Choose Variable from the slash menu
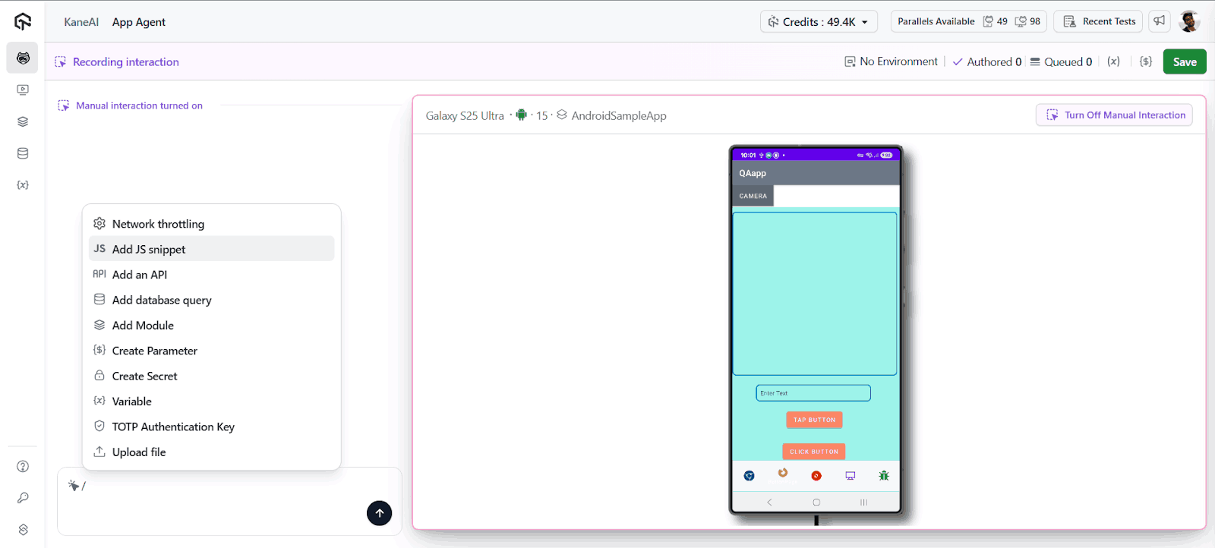1215x548 pixels. pos(211,402)
